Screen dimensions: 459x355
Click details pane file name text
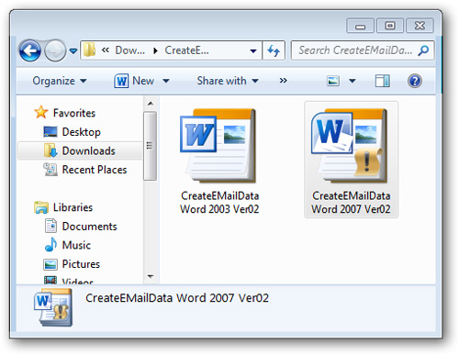coord(177,298)
